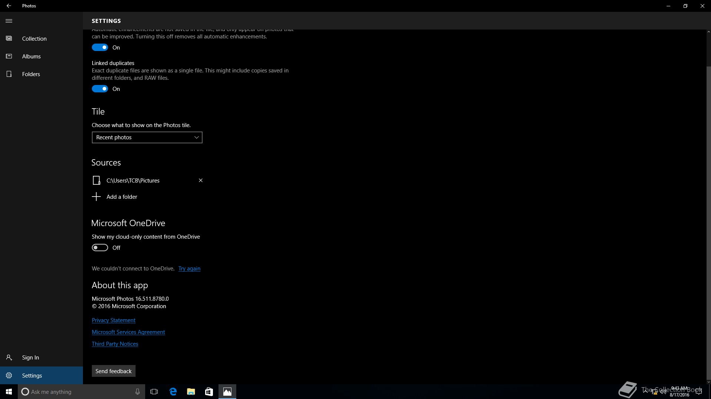
Task: Open Task View from taskbar
Action: [x=154, y=392]
